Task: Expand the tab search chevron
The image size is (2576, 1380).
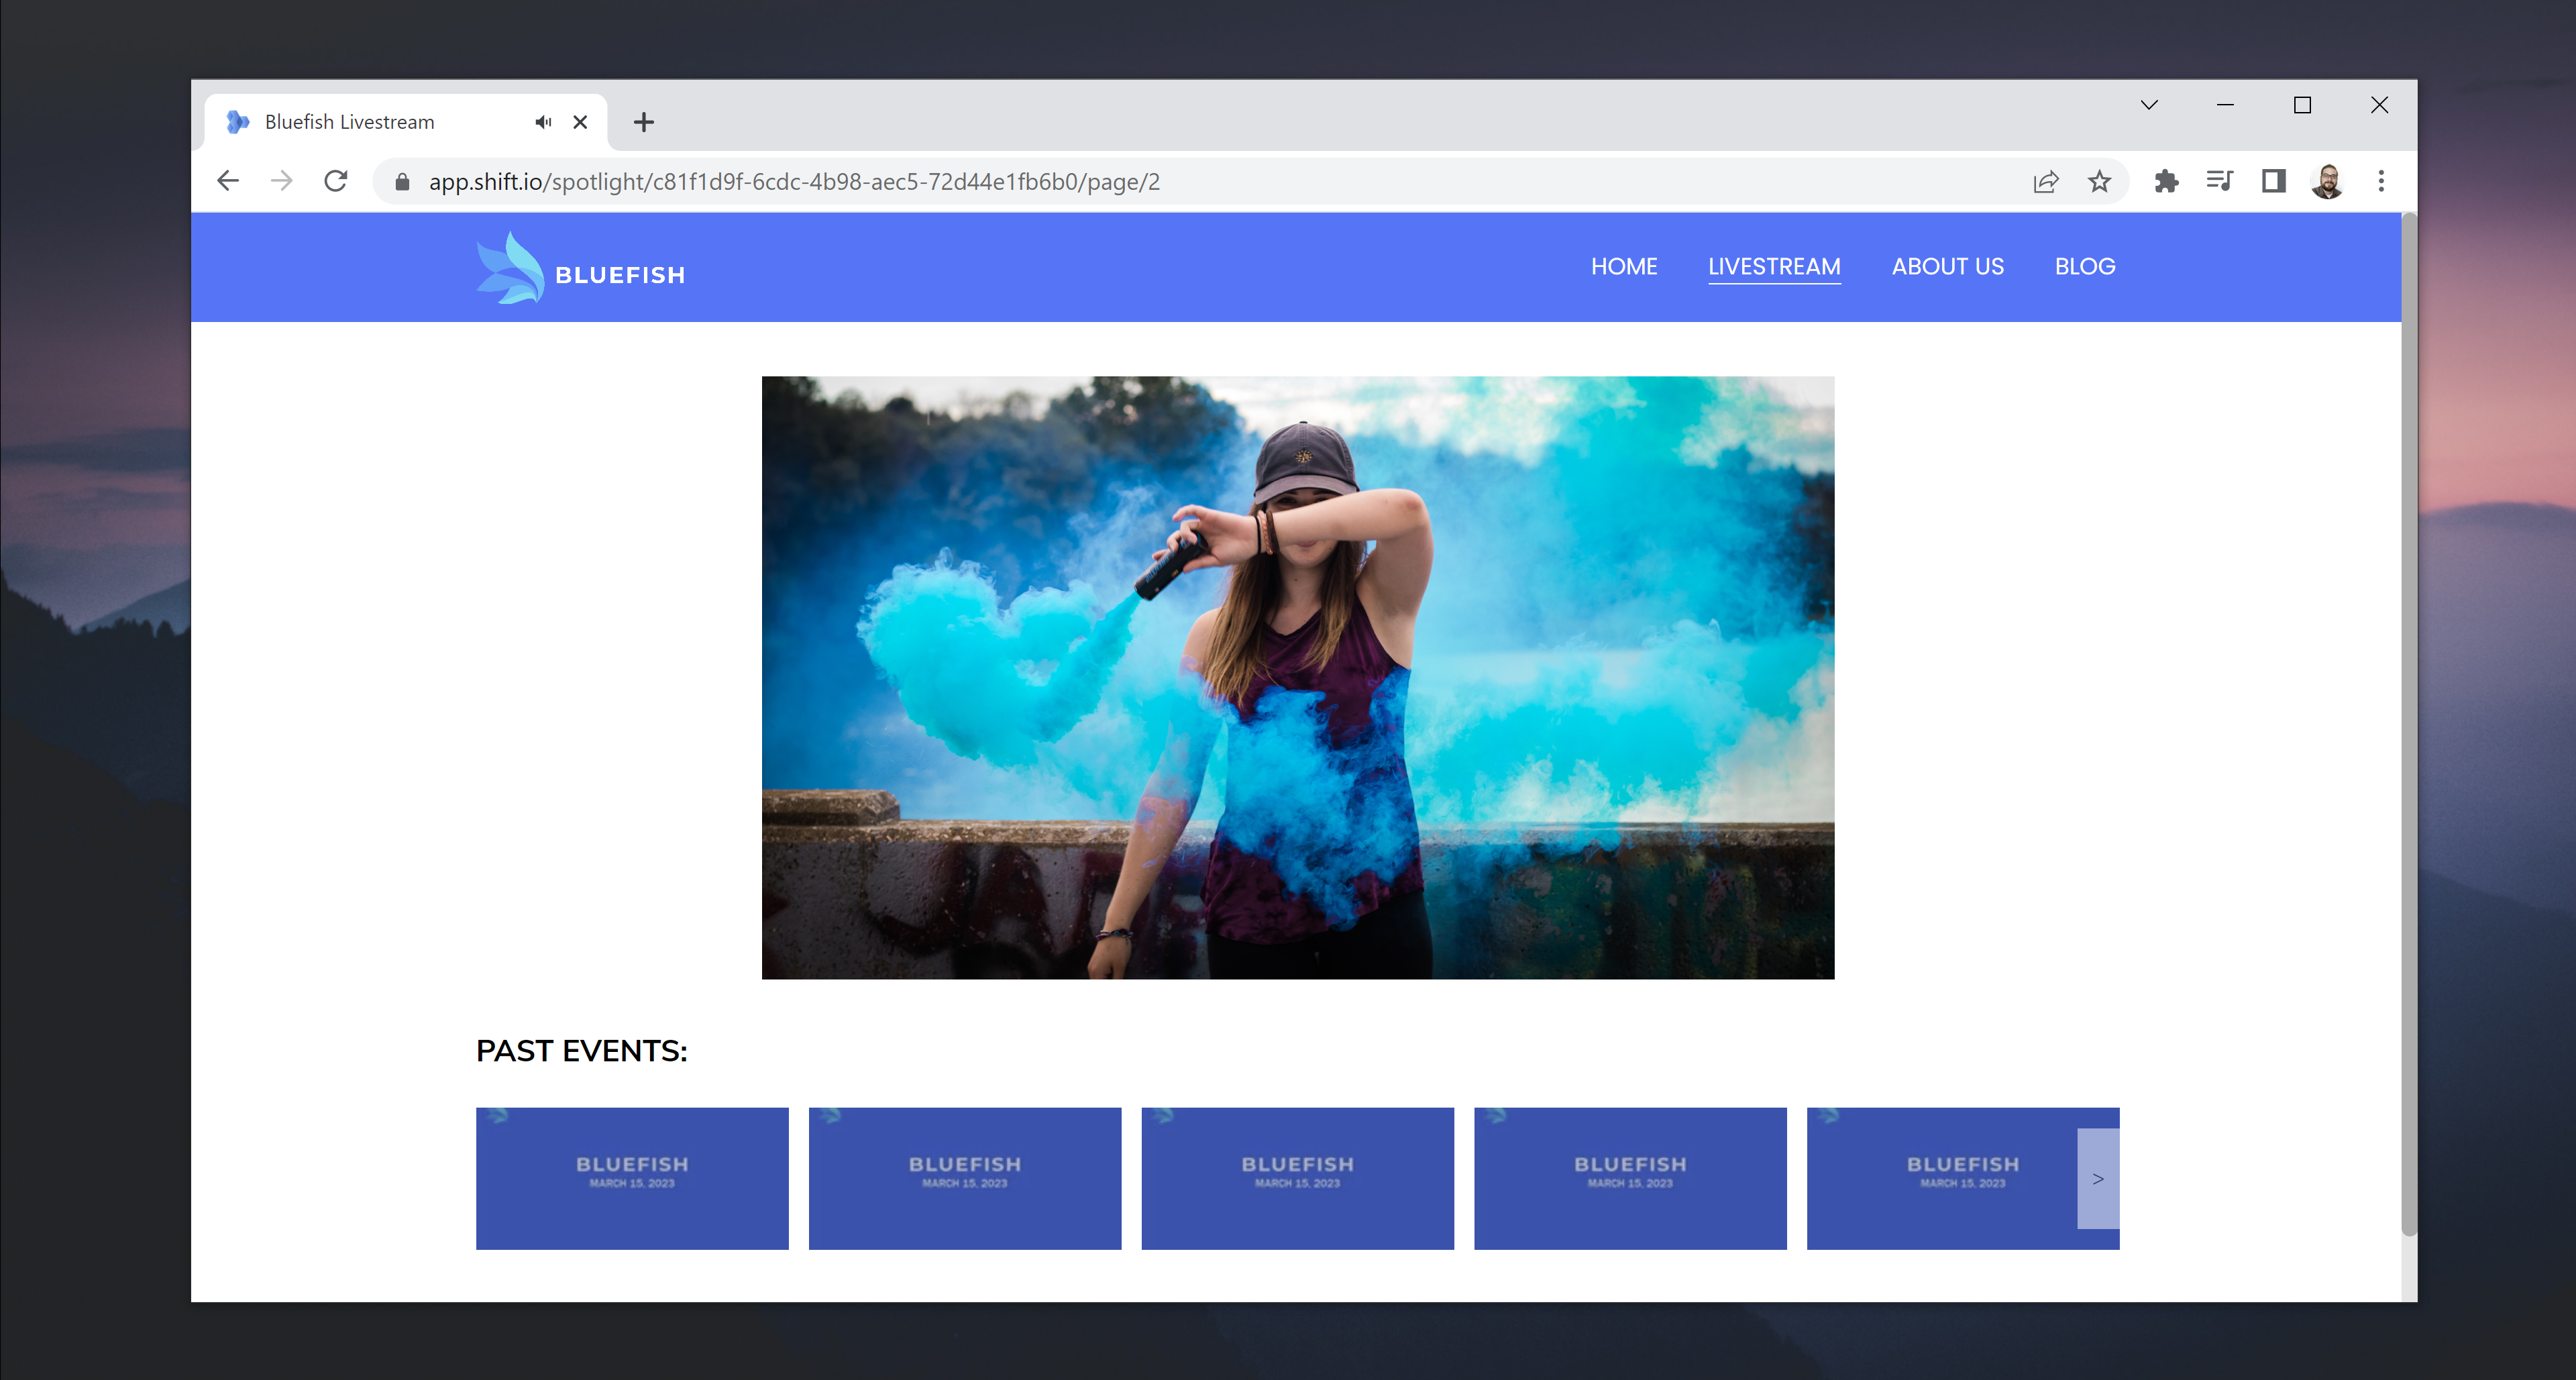Action: pyautogui.click(x=2149, y=105)
